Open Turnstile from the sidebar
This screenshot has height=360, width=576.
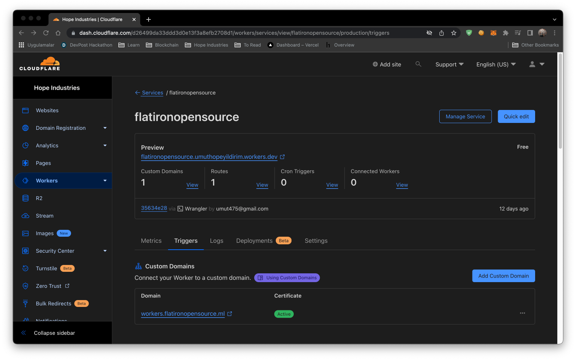pyautogui.click(x=45, y=268)
